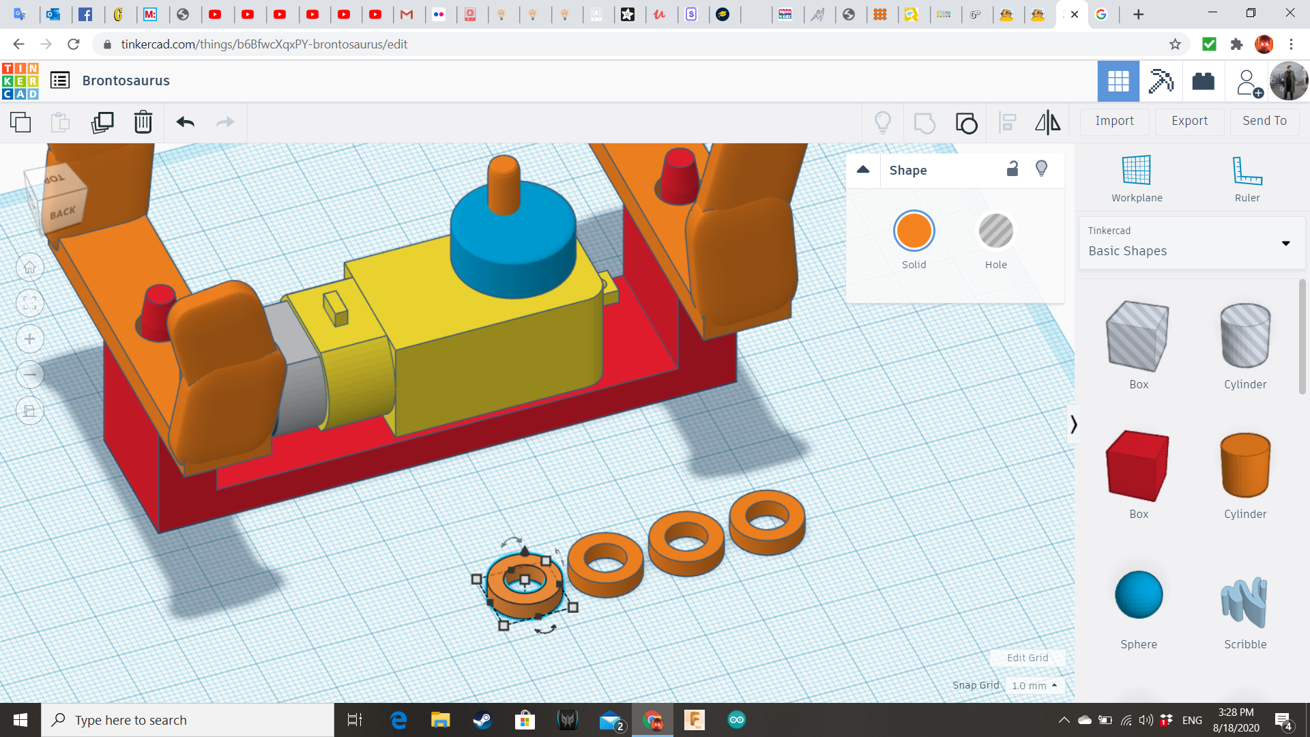1310x737 pixels.
Task: Switch to the 3D design workspace view
Action: [x=1118, y=81]
